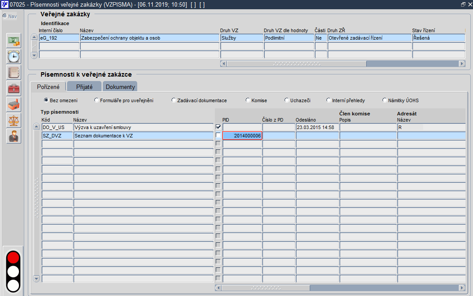Switch to the Pořízené tab

[48, 87]
